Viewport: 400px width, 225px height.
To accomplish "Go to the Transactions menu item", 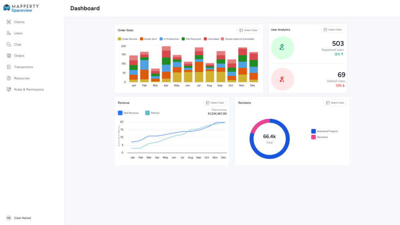I will tap(23, 67).
